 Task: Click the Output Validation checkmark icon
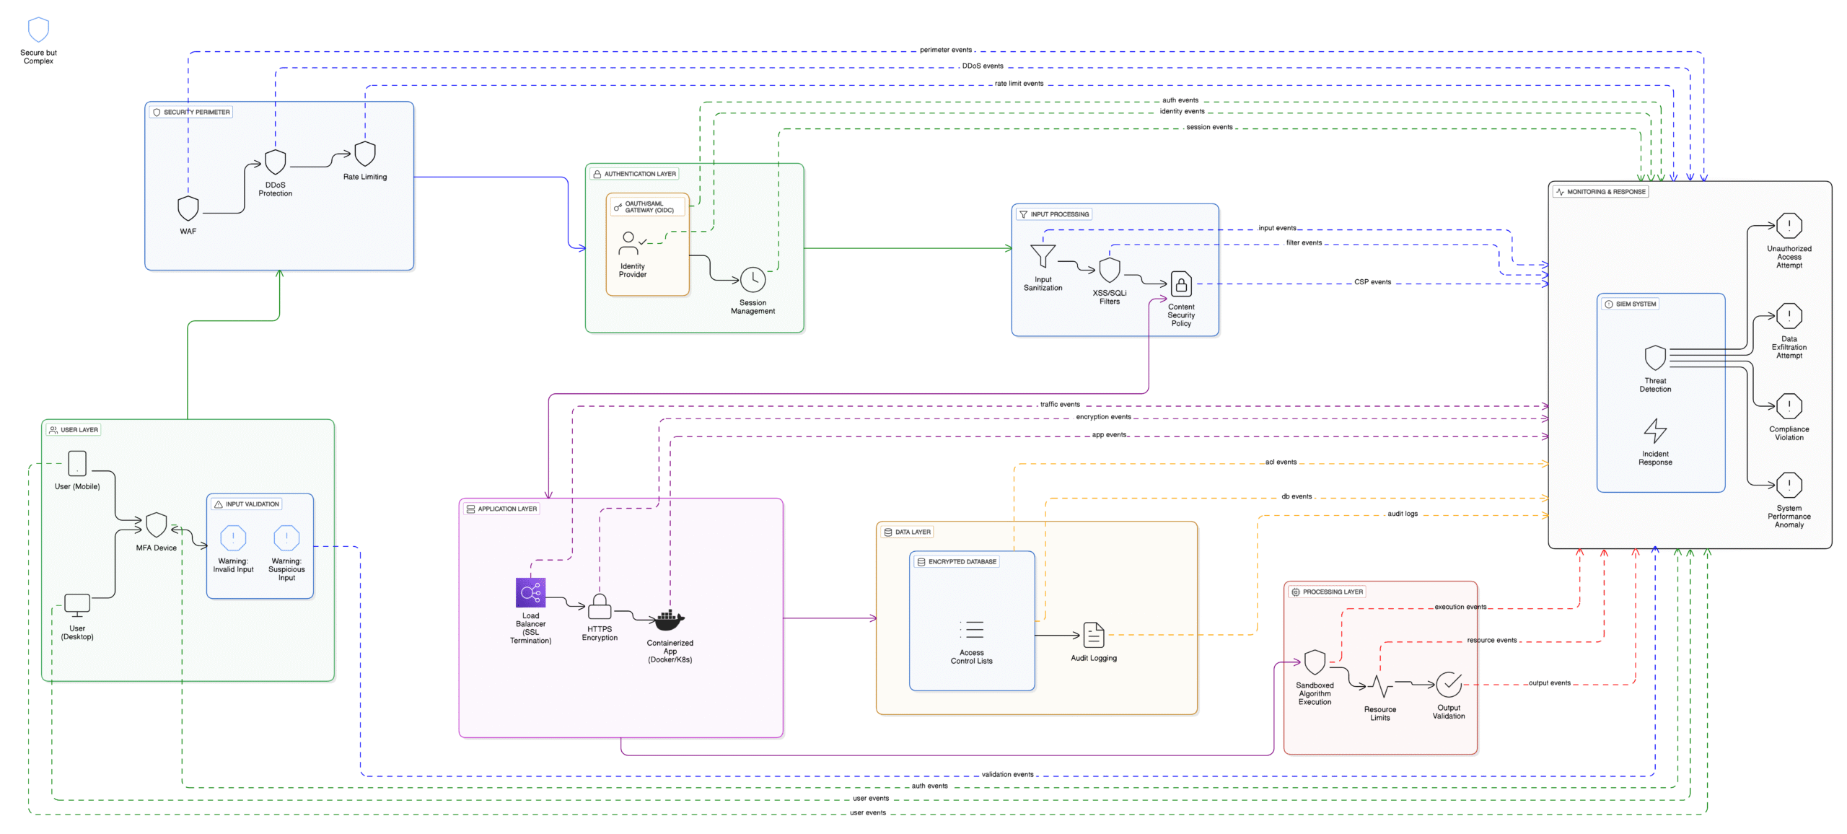(1448, 685)
